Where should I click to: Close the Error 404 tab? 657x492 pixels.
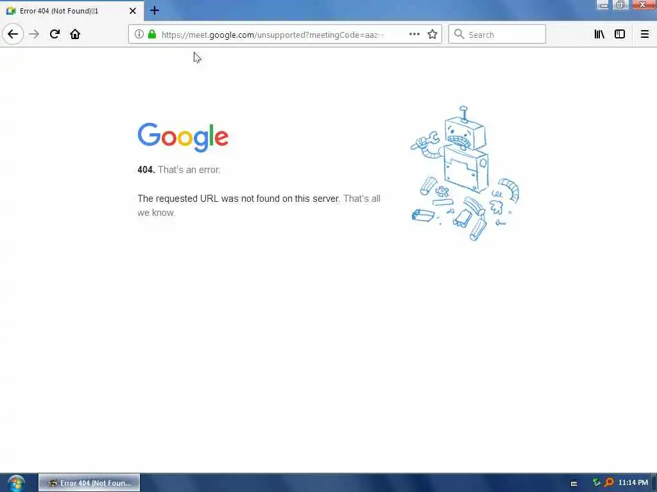coord(133,11)
